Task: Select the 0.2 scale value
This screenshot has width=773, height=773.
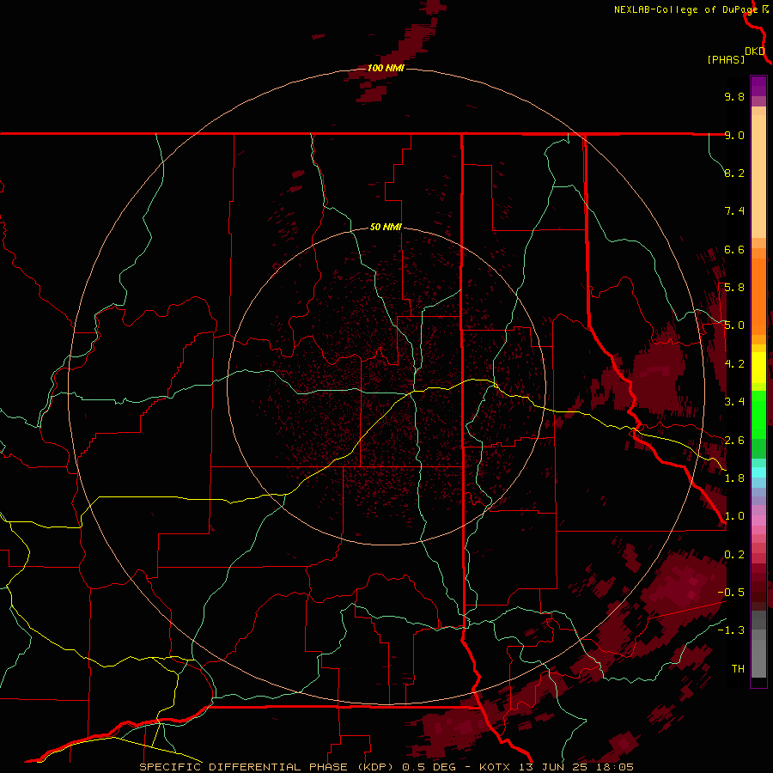Action: point(734,554)
